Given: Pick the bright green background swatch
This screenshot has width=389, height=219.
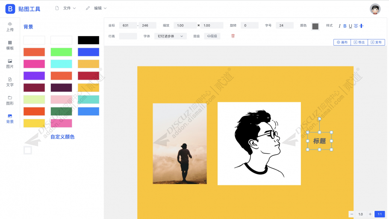Looking at the screenshot, I should click(61, 52).
